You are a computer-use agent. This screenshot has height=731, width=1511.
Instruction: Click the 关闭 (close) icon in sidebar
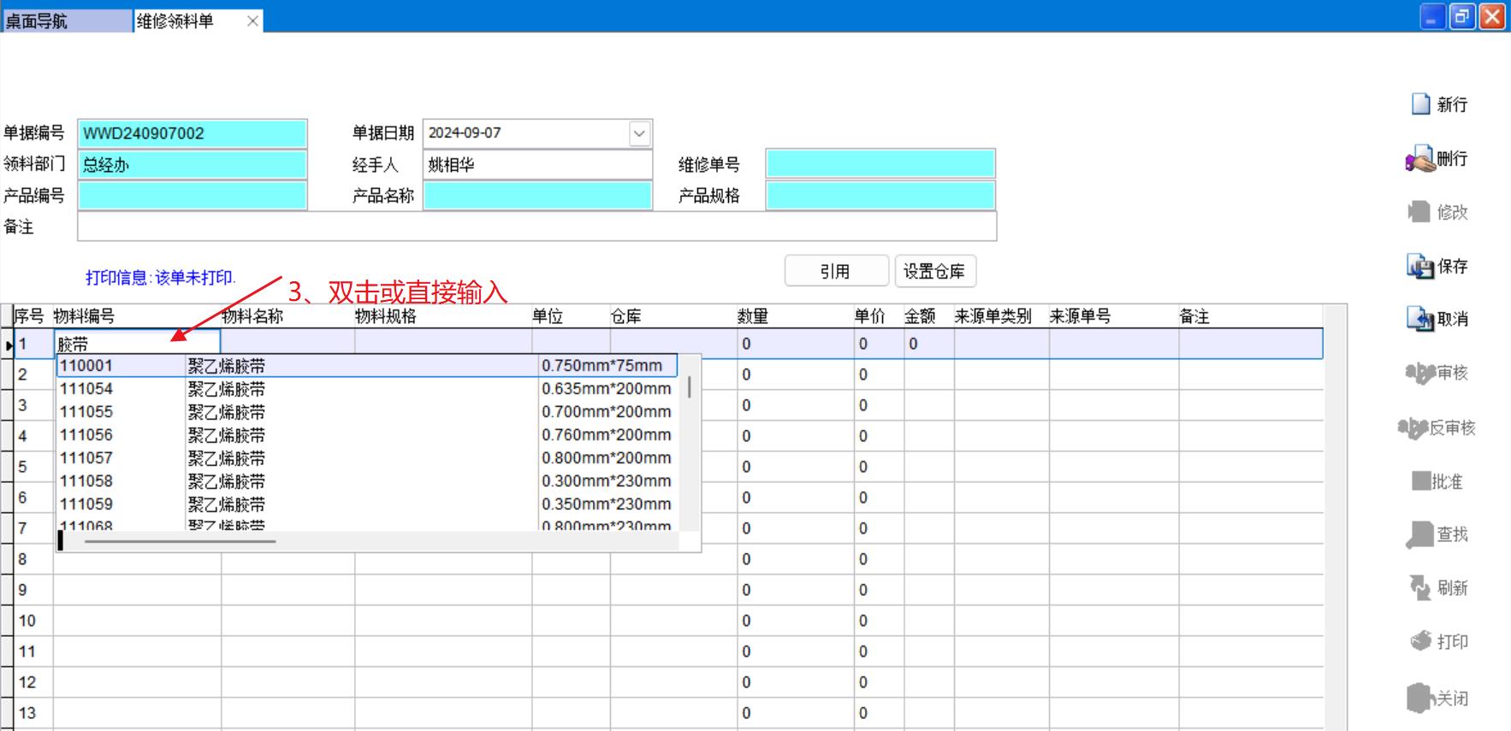pyautogui.click(x=1420, y=699)
